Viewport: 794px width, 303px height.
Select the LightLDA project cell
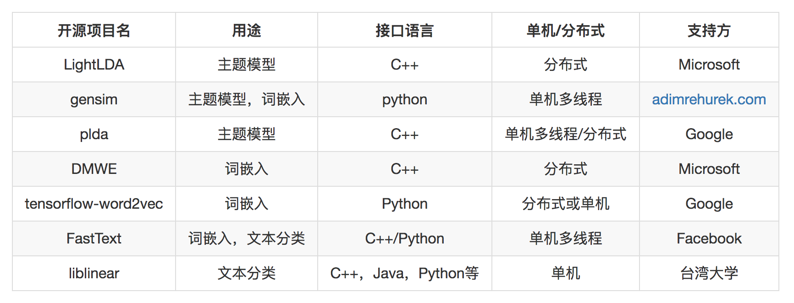coord(94,65)
